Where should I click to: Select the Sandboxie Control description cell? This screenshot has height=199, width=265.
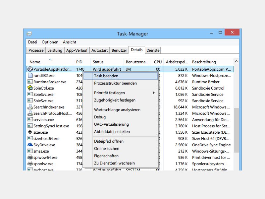[x=208, y=88]
